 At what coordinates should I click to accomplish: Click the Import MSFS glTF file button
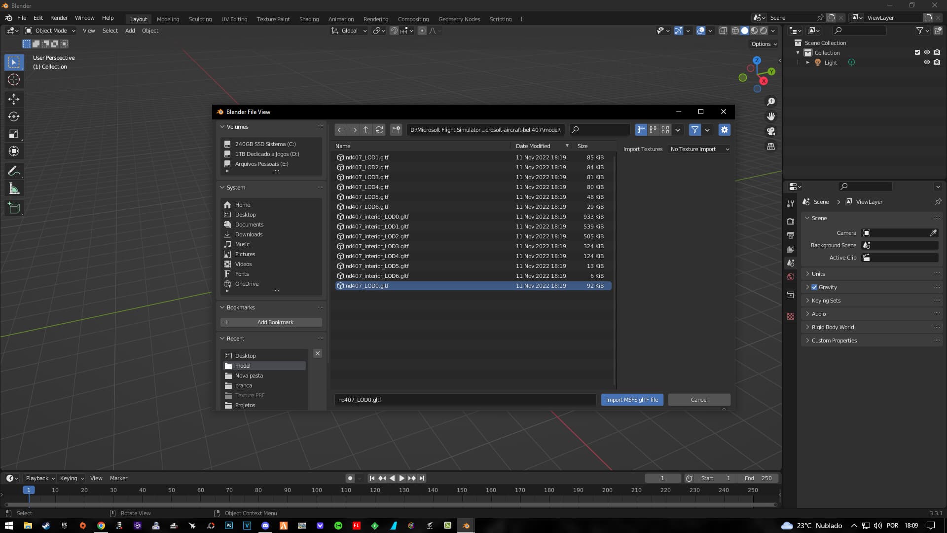[632, 400]
